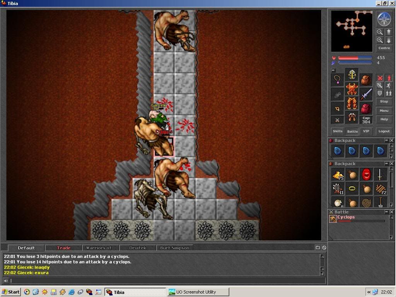This screenshot has width=396, height=297.
Task: Open the Burt Simpson chat tab
Action: (x=174, y=248)
